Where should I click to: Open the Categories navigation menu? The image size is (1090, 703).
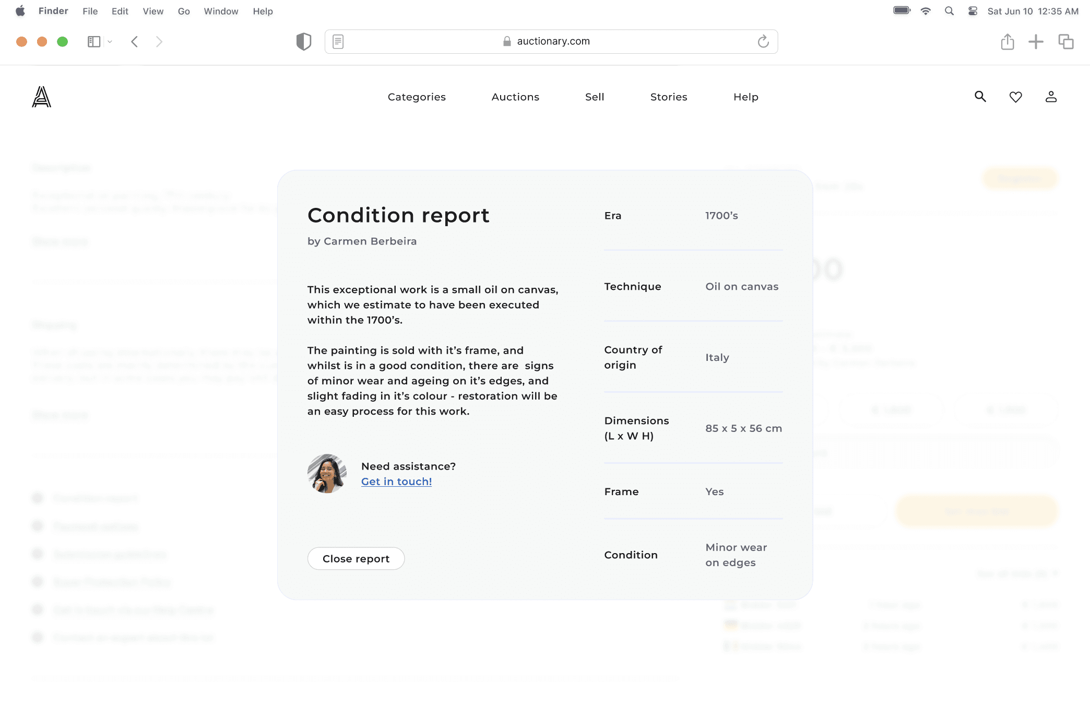417,97
